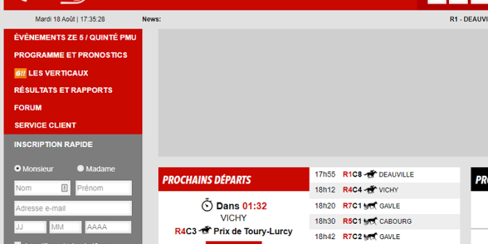Viewport: 488px width, 244px height.
Task: Focus the Prénom input field
Action: (104, 188)
